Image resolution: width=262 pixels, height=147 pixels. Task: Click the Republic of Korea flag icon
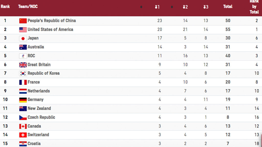23,73
